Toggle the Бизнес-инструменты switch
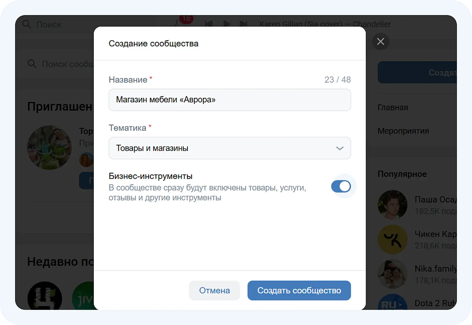Image resolution: width=472 pixels, height=325 pixels. 341,186
